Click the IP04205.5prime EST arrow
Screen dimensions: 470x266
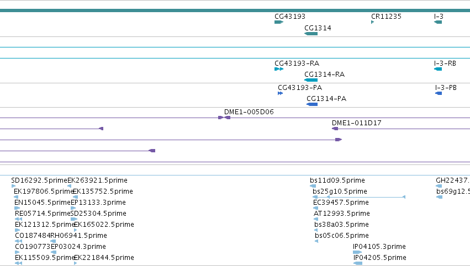[x=358, y=263]
